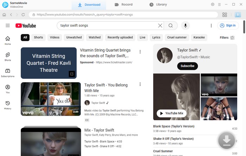Open the Mix Taylor Swift thumbnail

pyautogui.click(x=51, y=142)
